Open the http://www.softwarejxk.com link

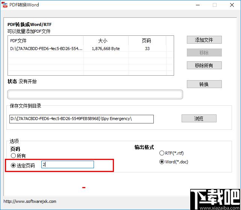coord(30,201)
